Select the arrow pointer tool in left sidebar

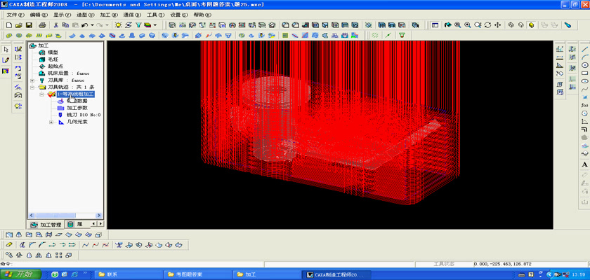coord(6,50)
